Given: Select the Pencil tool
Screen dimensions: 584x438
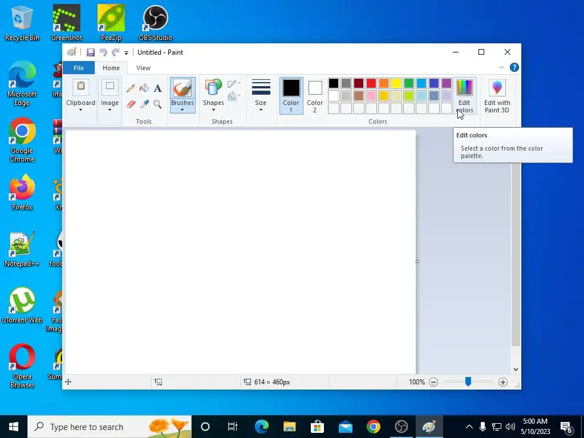Looking at the screenshot, I should 131,88.
